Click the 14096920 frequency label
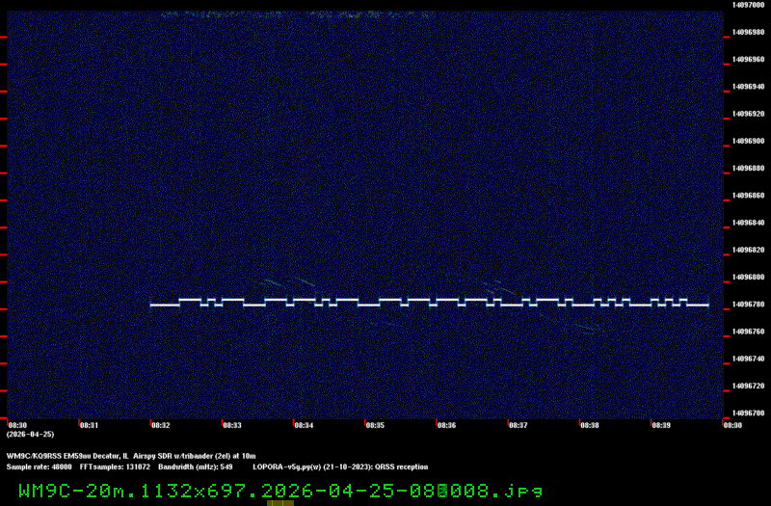 tap(749, 114)
